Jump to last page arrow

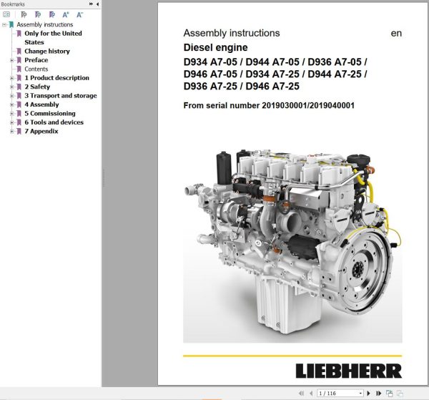379,394
